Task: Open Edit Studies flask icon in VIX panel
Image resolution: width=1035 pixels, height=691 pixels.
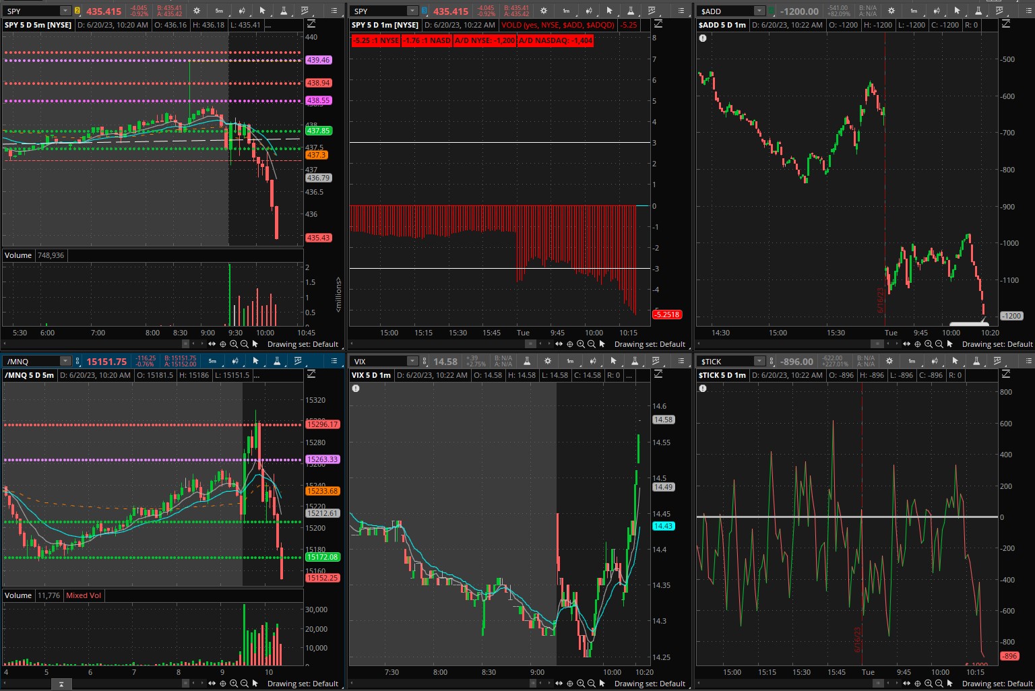Action: [x=634, y=361]
